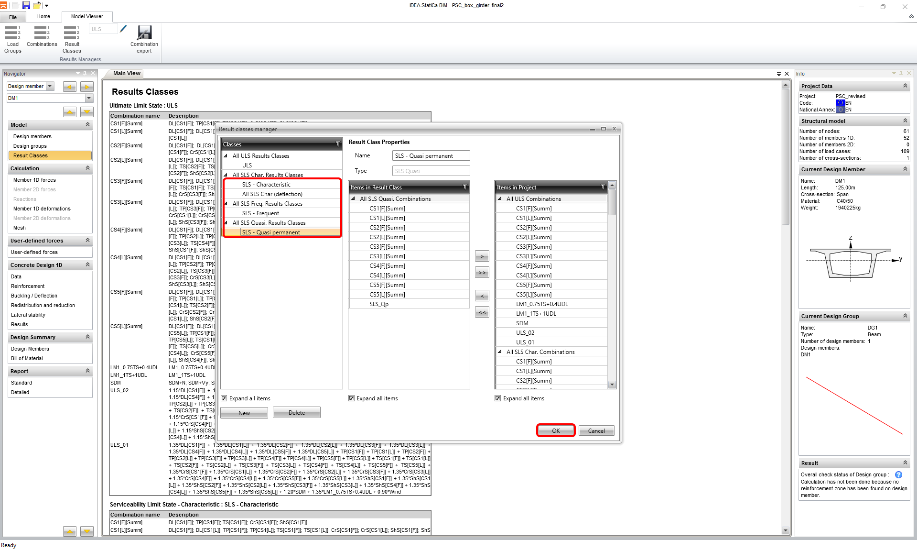
Task: Click the Main View window list dropdown arrow
Action: 779,74
